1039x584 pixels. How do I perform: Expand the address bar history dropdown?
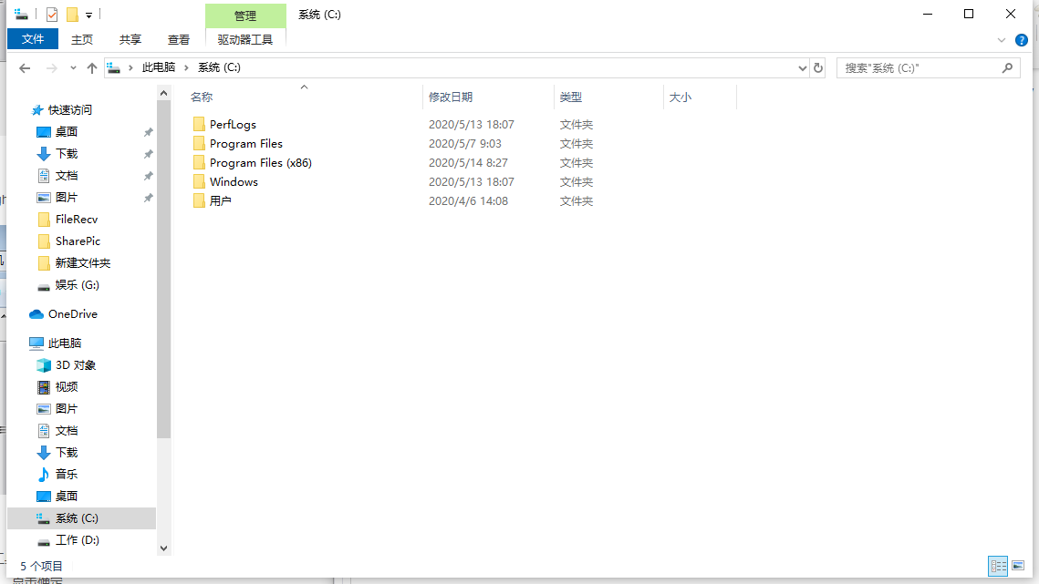[x=803, y=68]
